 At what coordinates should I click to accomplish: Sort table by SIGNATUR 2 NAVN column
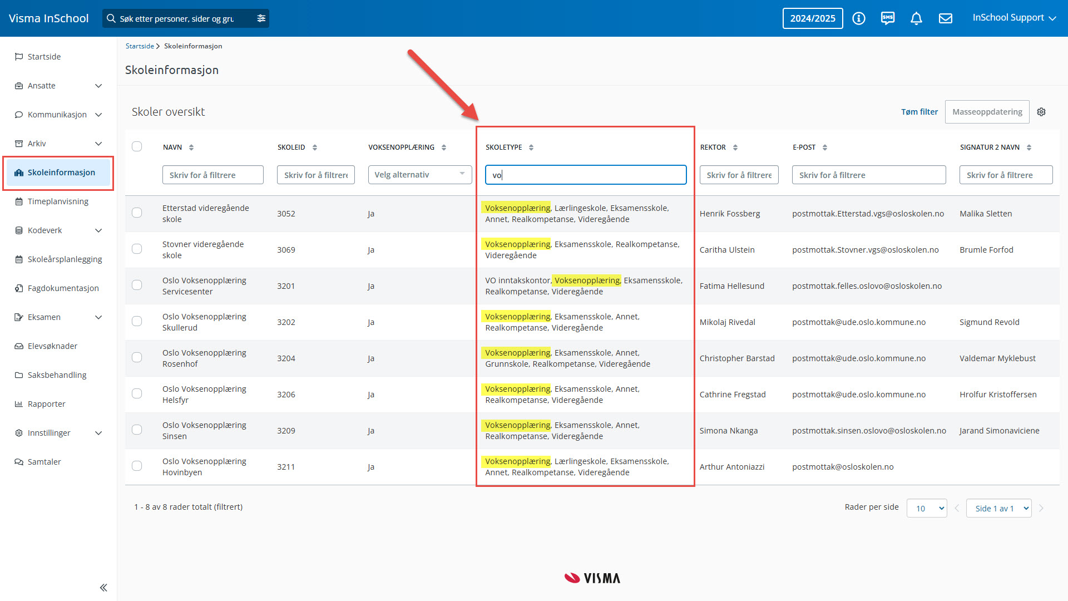click(x=1029, y=147)
